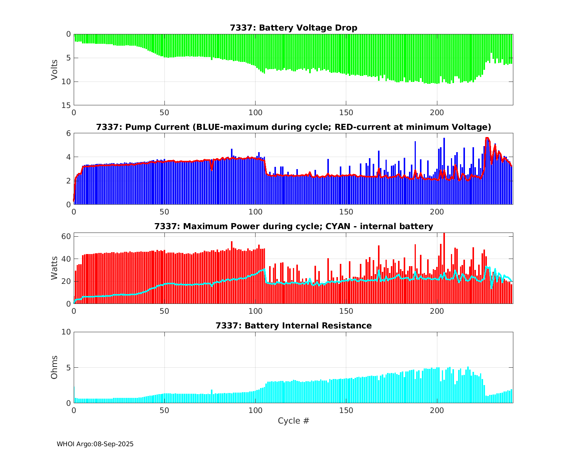The image size is (567, 453).
Task: Click the Battery Voltage Drop chart title
Action: pyautogui.click(x=293, y=28)
